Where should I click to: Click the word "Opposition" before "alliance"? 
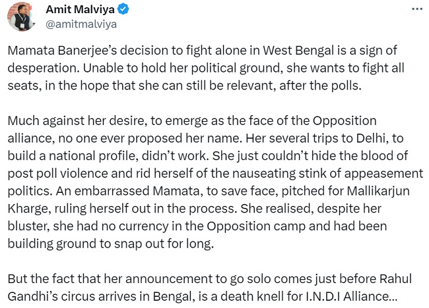pyautogui.click(x=345, y=121)
